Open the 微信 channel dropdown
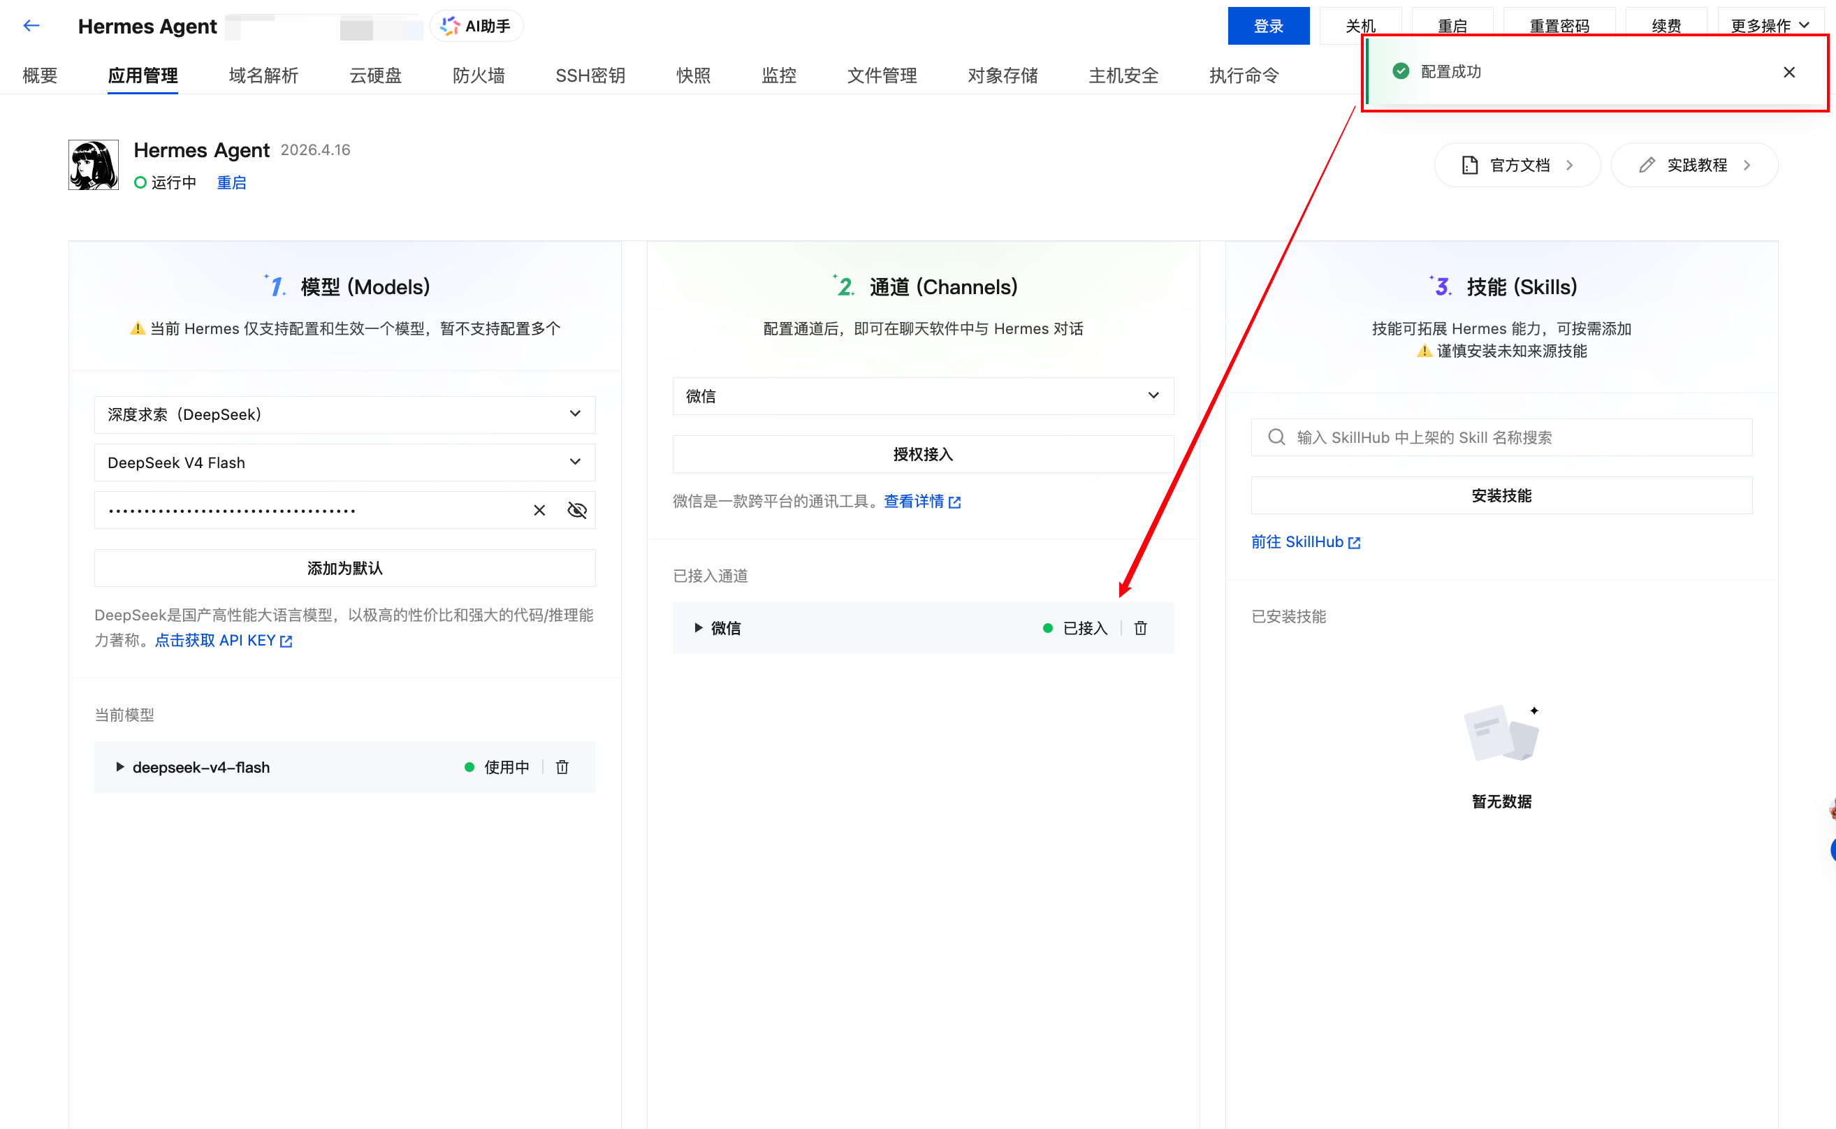 tap(923, 395)
